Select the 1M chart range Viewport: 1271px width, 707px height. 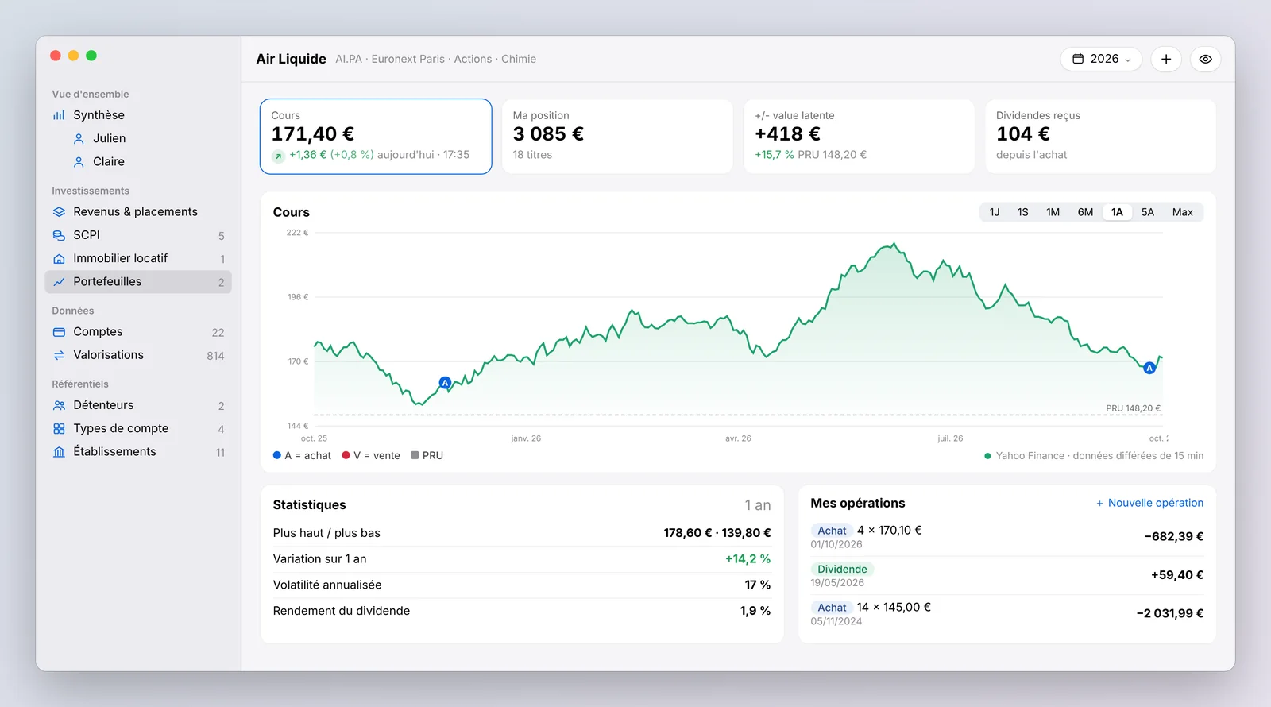1053,212
